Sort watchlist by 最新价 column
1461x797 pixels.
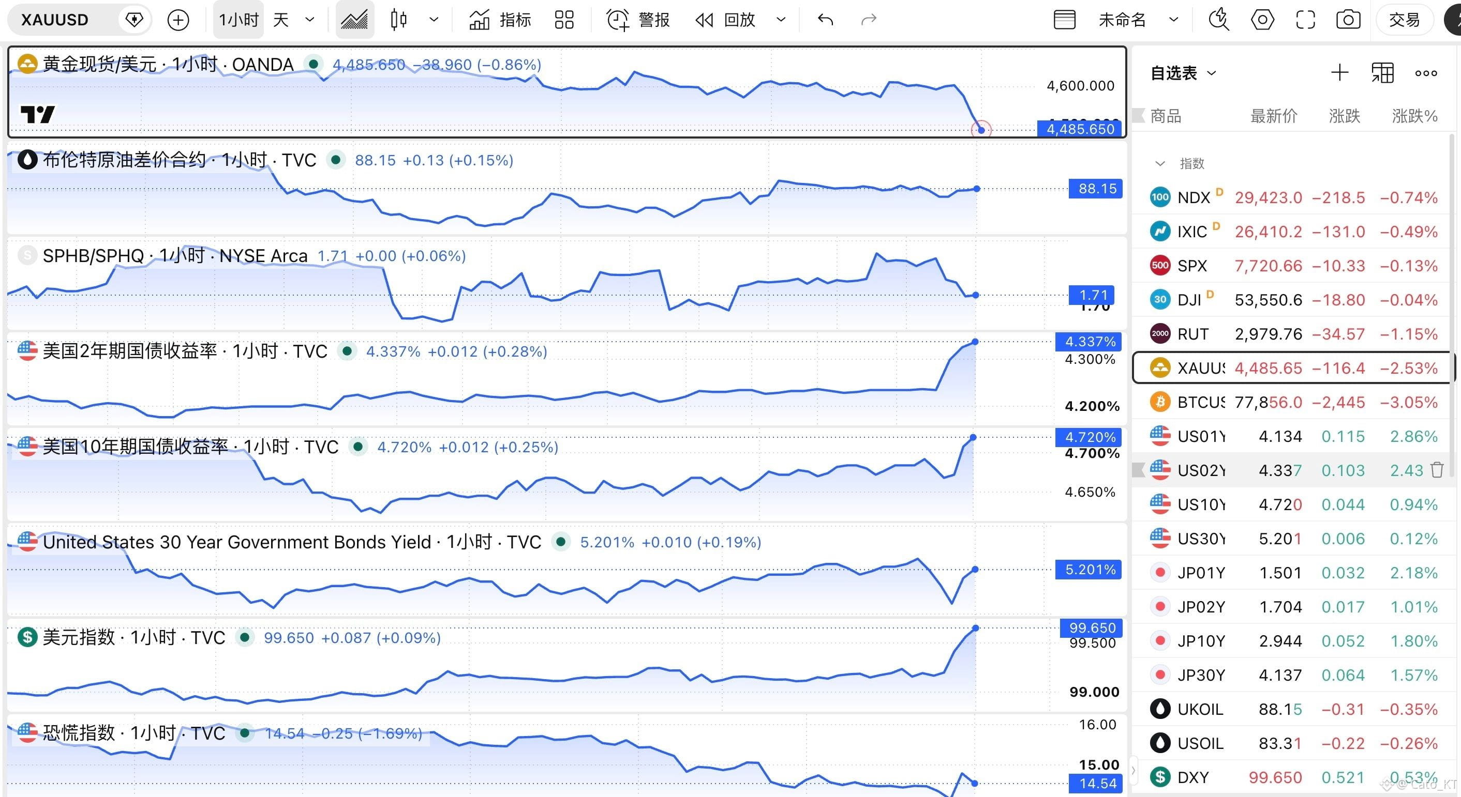point(1274,116)
